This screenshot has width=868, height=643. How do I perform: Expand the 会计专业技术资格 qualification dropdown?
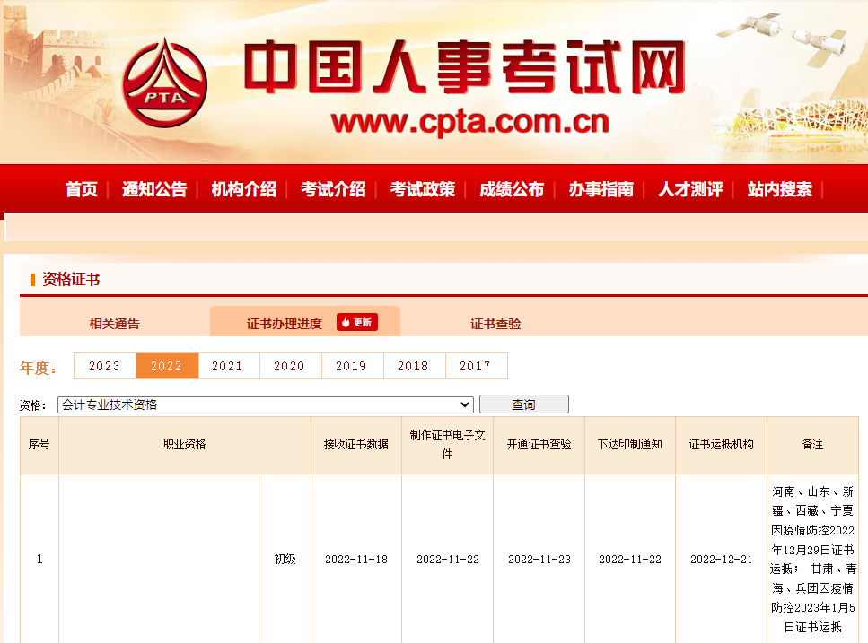(265, 404)
